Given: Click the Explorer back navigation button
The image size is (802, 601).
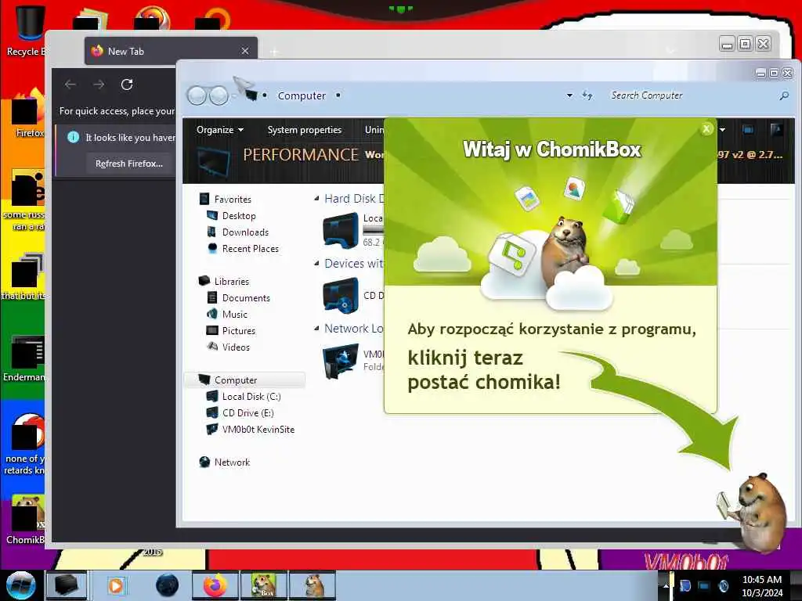Looking at the screenshot, I should coord(197,95).
